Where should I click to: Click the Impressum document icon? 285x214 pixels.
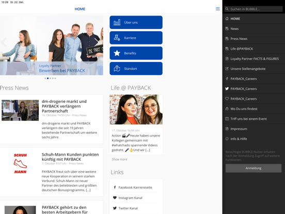pos(227,129)
